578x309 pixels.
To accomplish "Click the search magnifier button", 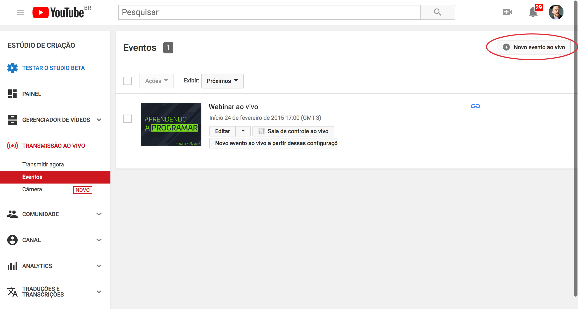I will [x=438, y=12].
